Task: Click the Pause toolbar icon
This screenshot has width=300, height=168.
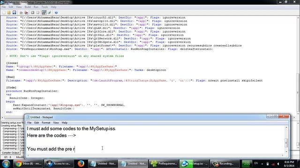Action: (x=37, y=13)
